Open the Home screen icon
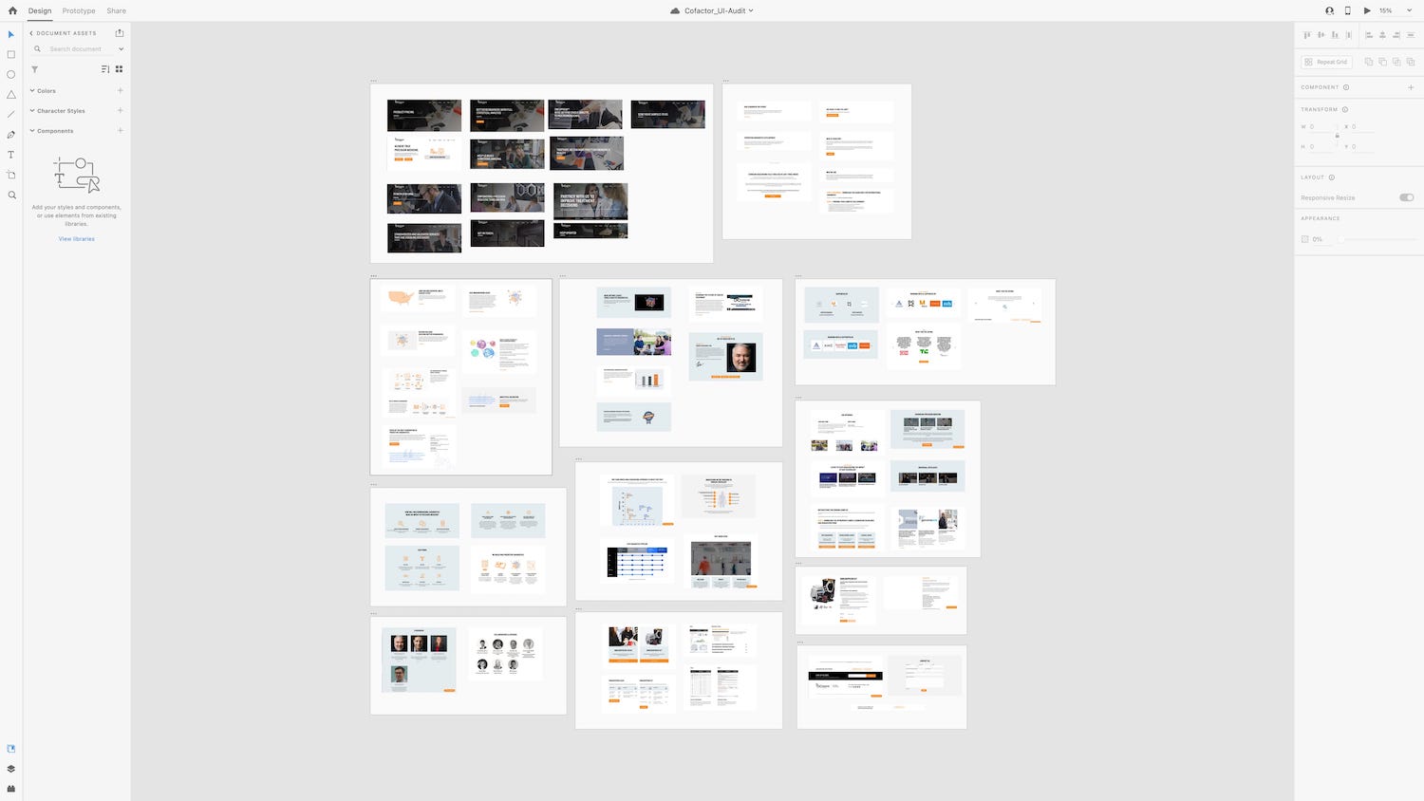Viewport: 1424px width, 801px height. click(x=12, y=10)
